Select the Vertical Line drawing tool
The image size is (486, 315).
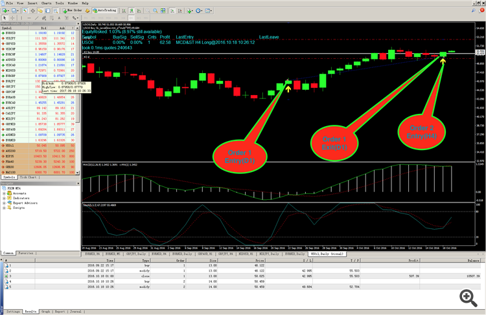coord(21,18)
